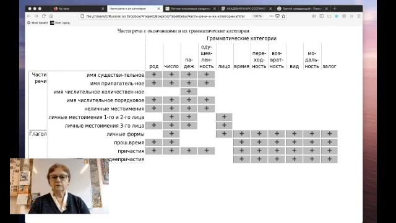Click the возвратность column header

pyautogui.click(x=277, y=60)
